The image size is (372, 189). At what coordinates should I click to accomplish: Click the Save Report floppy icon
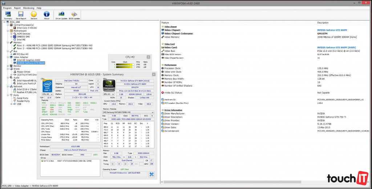tap(21, 14)
